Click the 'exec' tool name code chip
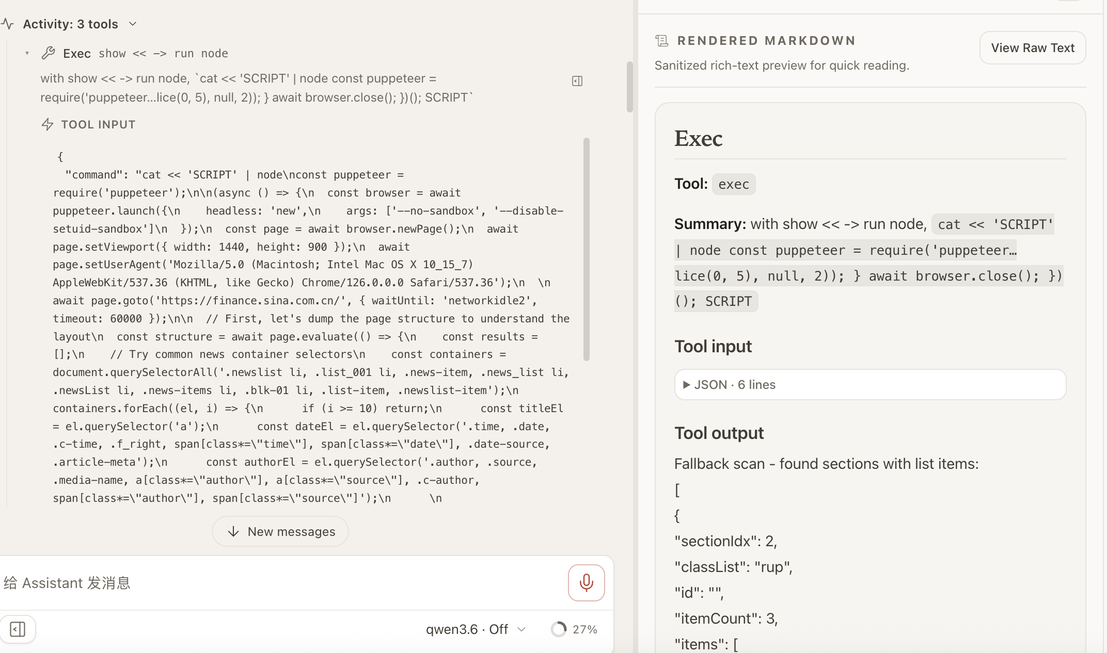Viewport: 1107px width, 653px height. (x=734, y=184)
